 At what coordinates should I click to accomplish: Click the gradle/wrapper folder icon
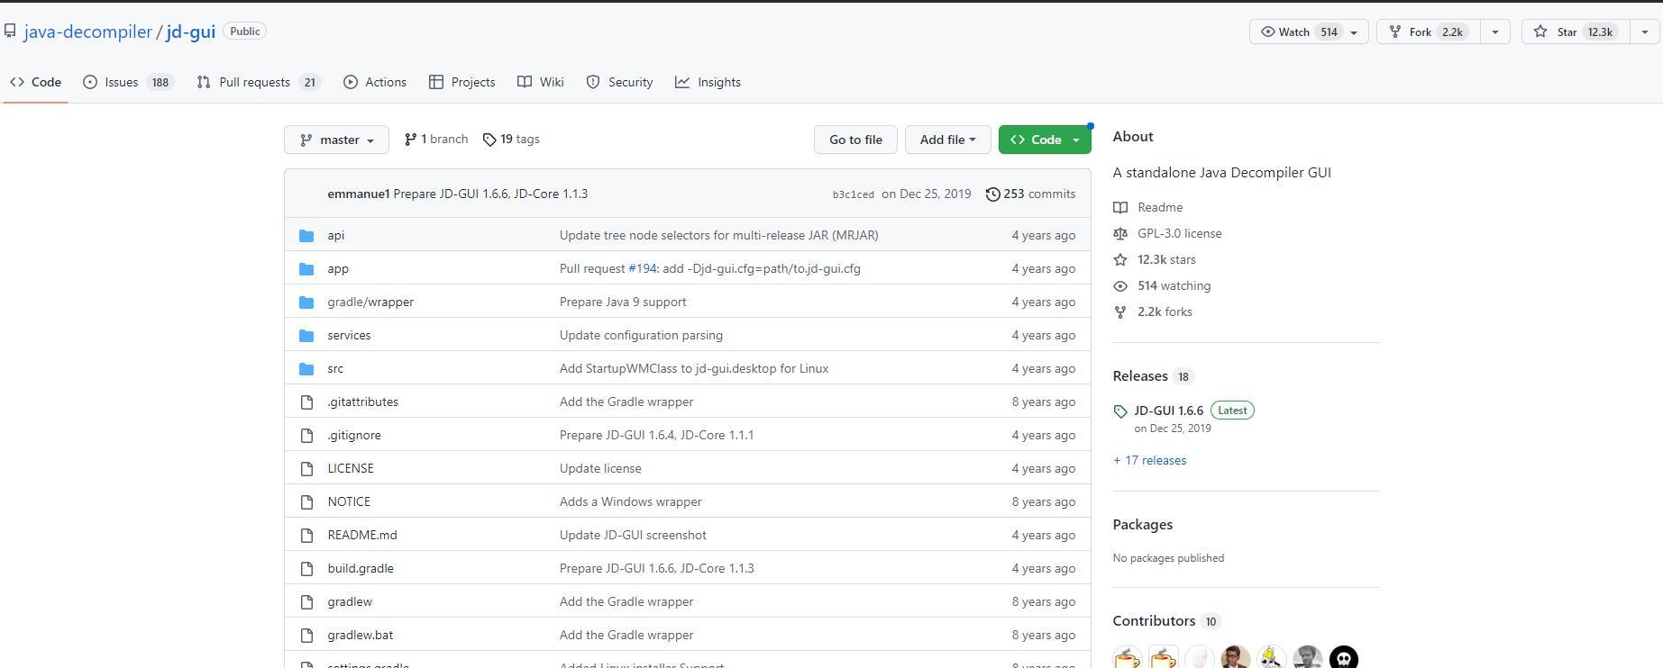pos(306,302)
